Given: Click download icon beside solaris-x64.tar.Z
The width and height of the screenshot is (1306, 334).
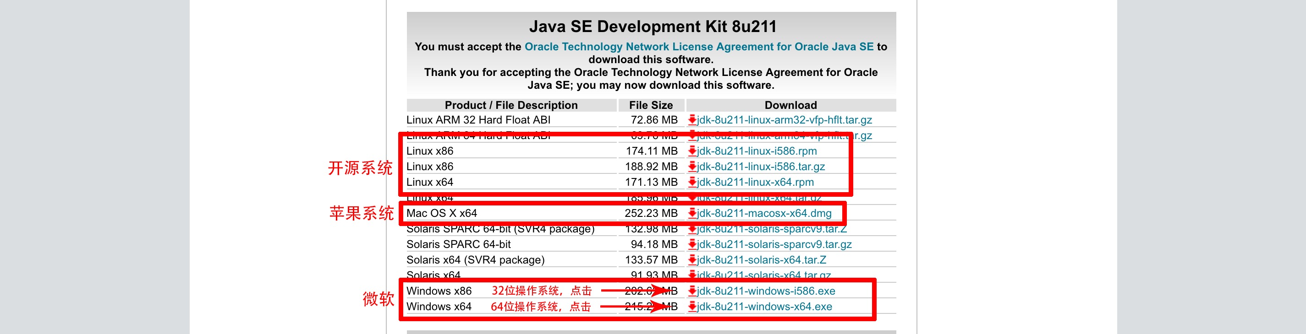Looking at the screenshot, I should tap(692, 260).
